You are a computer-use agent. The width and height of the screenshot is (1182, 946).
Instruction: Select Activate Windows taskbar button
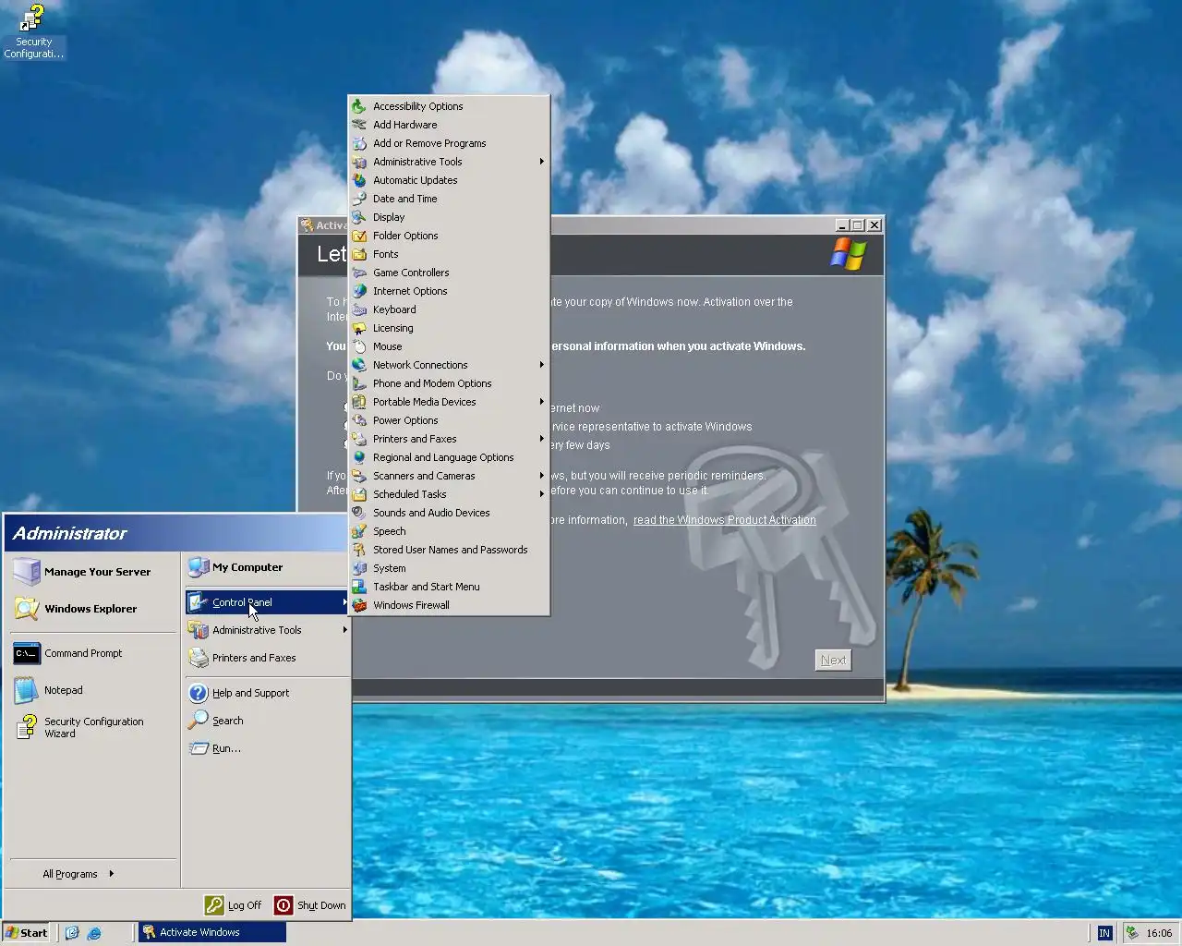click(x=212, y=933)
